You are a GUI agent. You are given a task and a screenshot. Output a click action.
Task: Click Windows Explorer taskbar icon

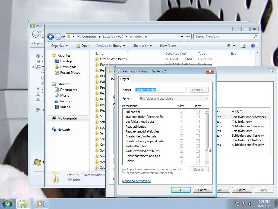coord(23,204)
